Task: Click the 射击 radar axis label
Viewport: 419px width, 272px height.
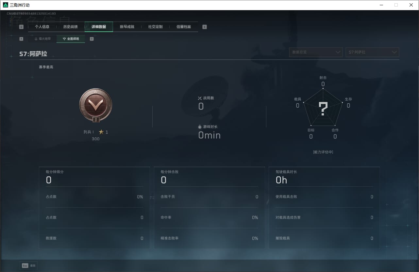Action: click(323, 78)
